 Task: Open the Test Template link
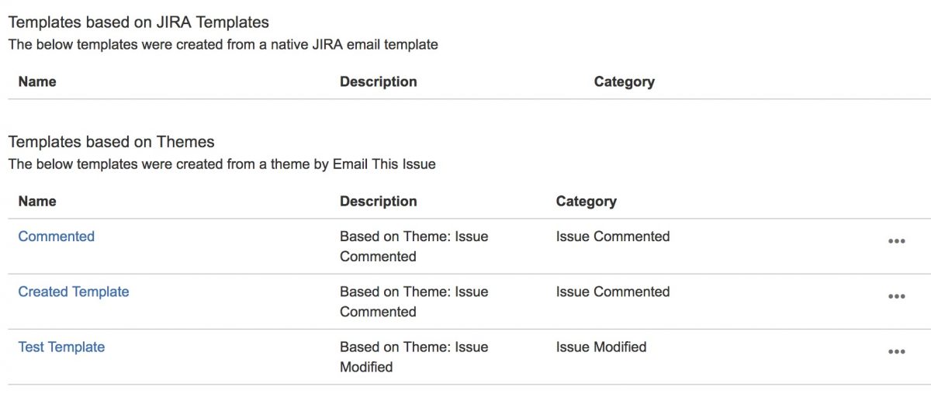[x=61, y=347]
